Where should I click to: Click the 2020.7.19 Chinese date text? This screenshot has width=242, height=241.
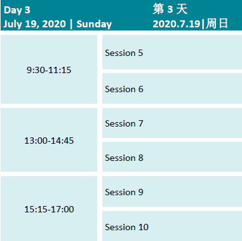177,24
